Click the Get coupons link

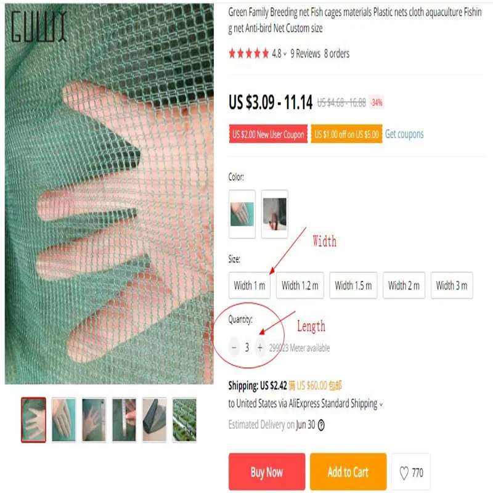pyautogui.click(x=404, y=134)
